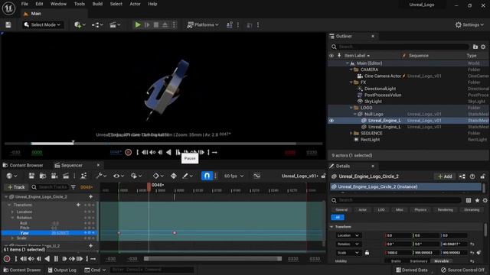The height and width of the screenshot is (275, 490).
Task: Click the Stop play button in toolbar
Action: click(x=156, y=25)
